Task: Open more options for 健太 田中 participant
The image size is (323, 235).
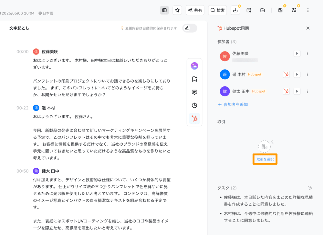Action: pos(307,91)
